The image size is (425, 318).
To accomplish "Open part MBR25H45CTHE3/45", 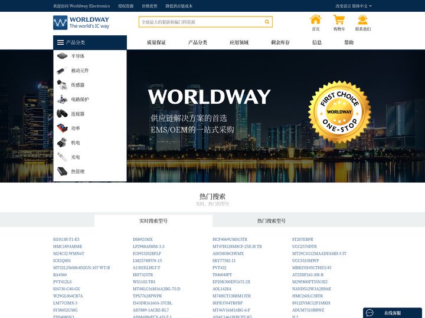I will [312, 267].
